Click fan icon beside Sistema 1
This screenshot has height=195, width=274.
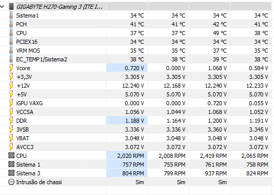click(11, 164)
